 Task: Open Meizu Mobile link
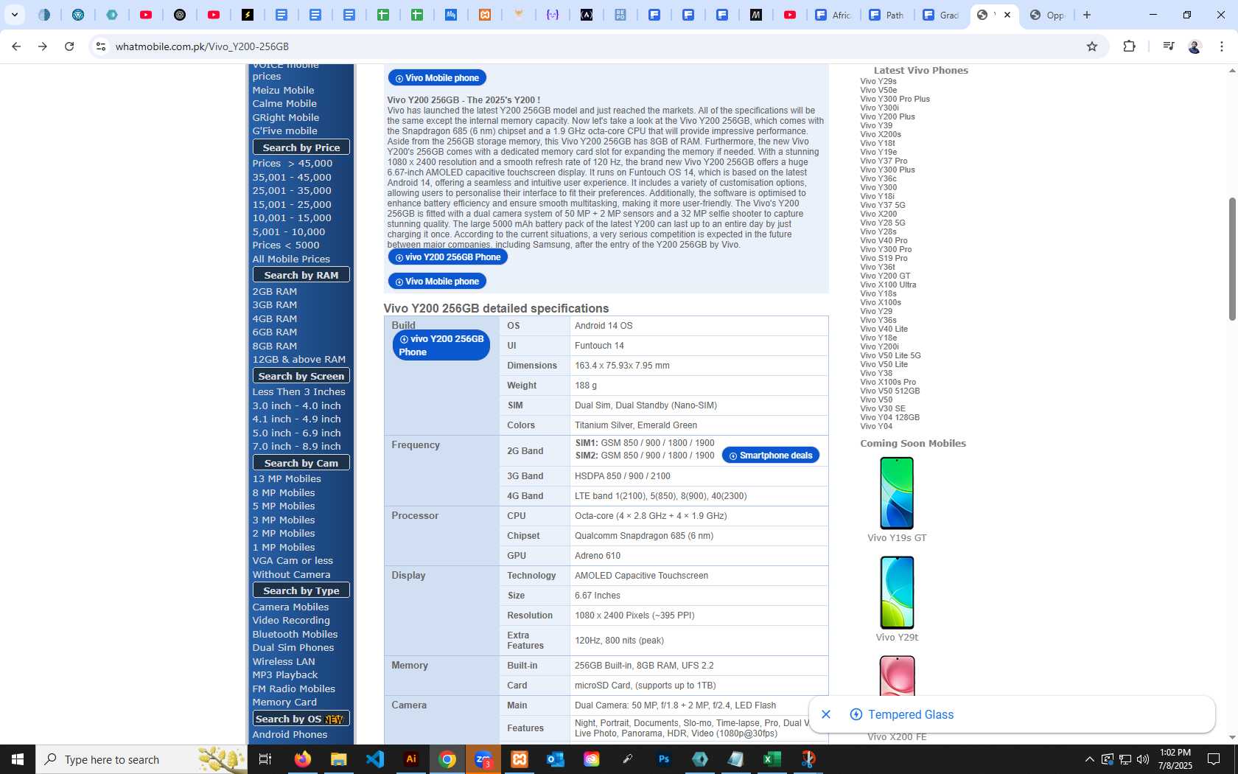[283, 91]
